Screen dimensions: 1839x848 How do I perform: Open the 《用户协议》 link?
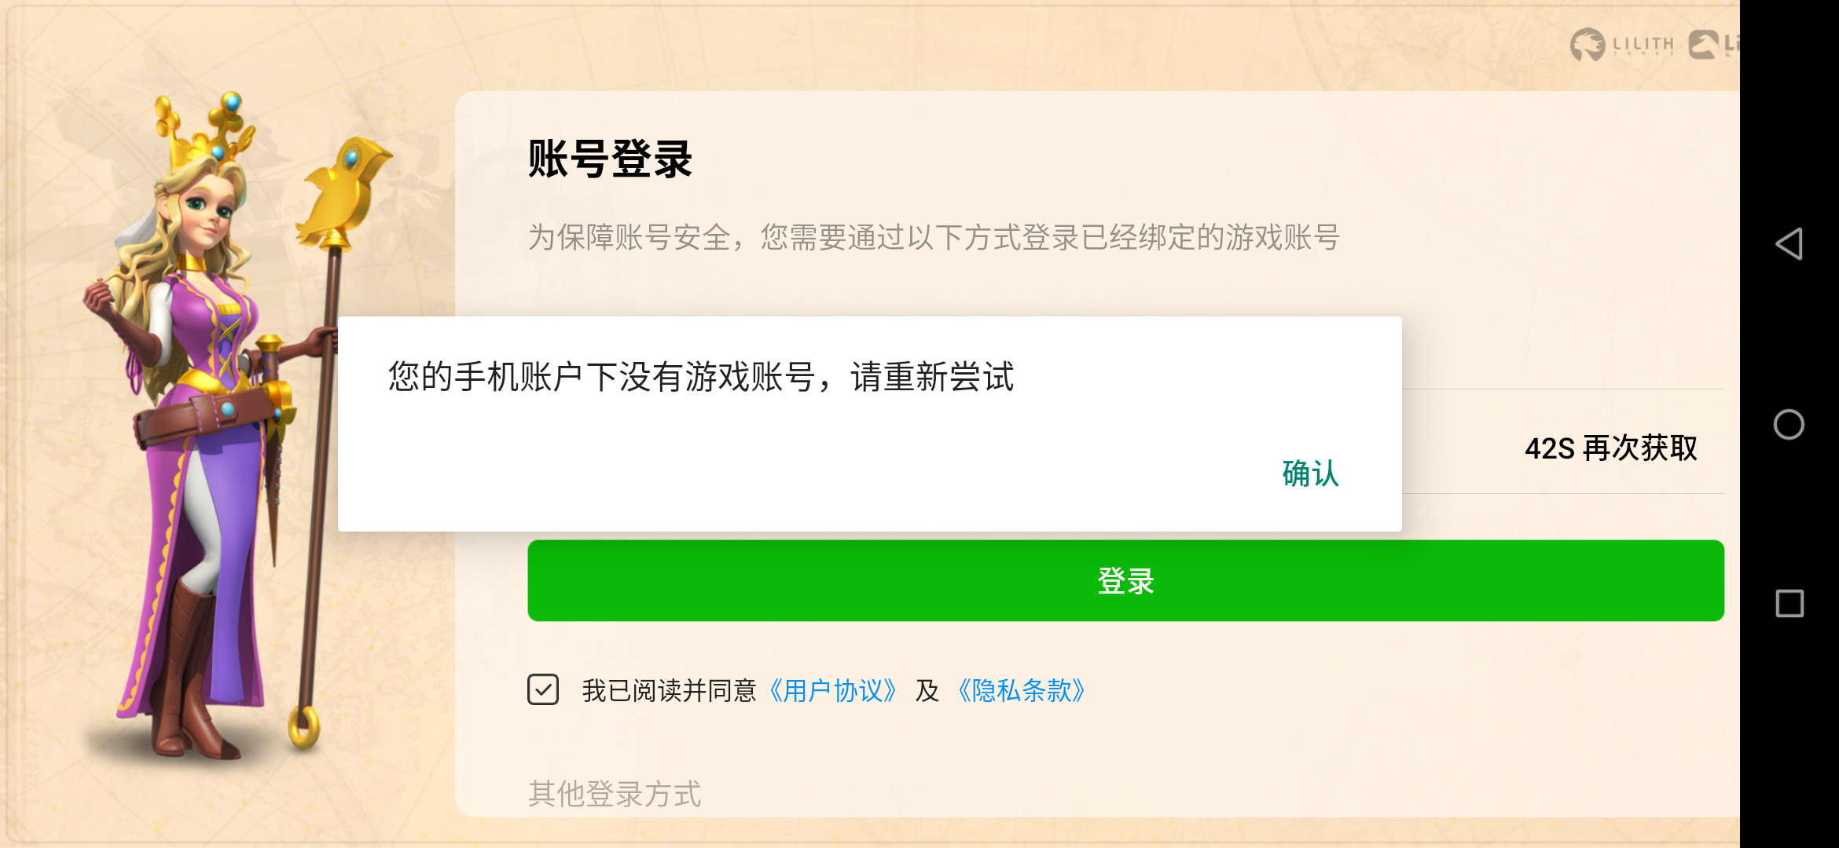pos(833,691)
